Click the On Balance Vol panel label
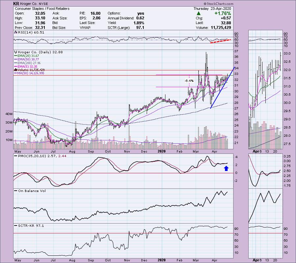This screenshot has height=263, width=296. [30, 191]
